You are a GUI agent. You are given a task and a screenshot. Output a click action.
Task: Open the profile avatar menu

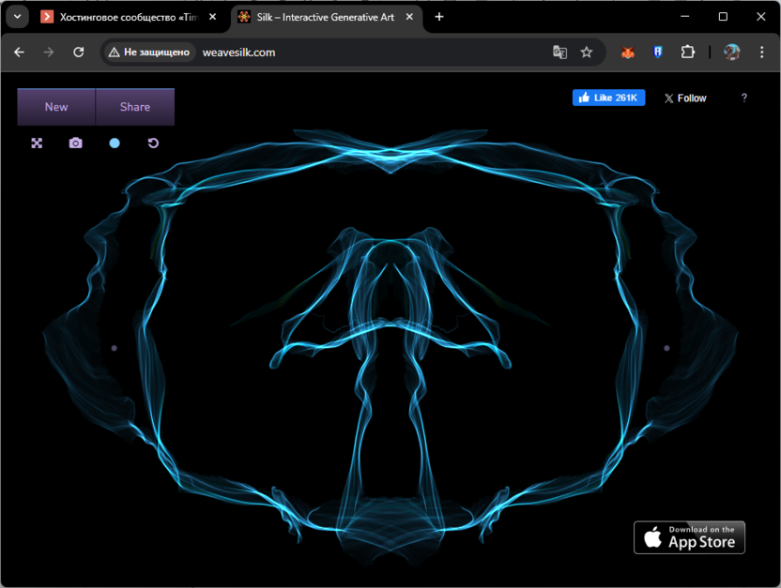731,53
